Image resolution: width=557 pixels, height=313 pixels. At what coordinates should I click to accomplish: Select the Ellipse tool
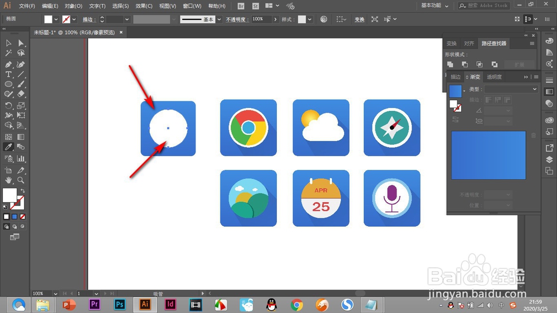point(8,84)
